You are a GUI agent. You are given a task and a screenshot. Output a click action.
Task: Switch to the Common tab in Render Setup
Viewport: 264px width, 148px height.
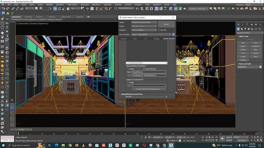[123, 39]
